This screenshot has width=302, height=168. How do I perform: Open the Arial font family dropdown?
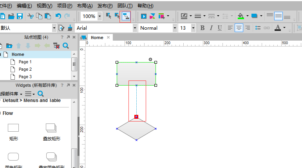135,28
